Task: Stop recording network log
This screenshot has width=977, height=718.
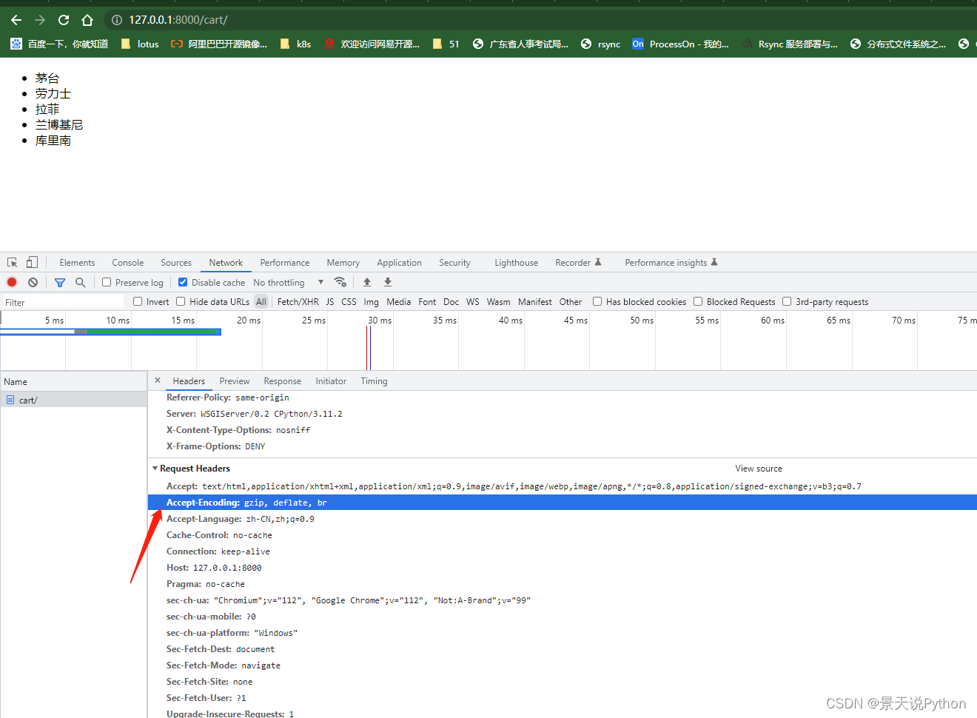Action: [x=12, y=282]
